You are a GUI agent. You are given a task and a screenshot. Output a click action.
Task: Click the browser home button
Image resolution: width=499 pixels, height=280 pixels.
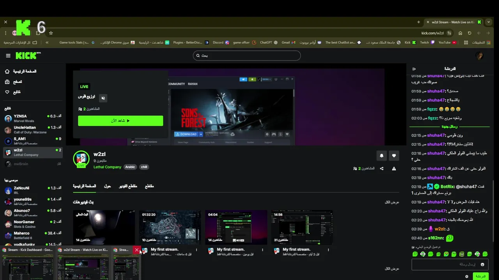[x=460, y=33]
